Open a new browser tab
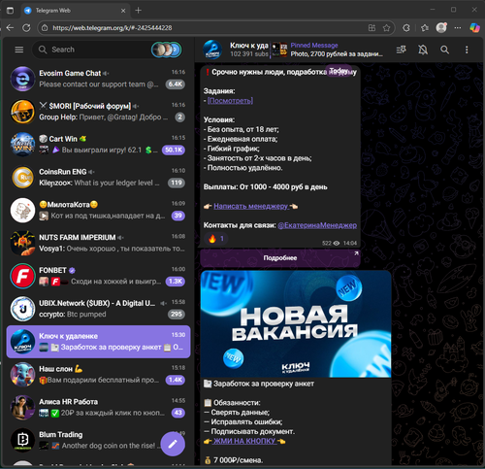 (138, 11)
